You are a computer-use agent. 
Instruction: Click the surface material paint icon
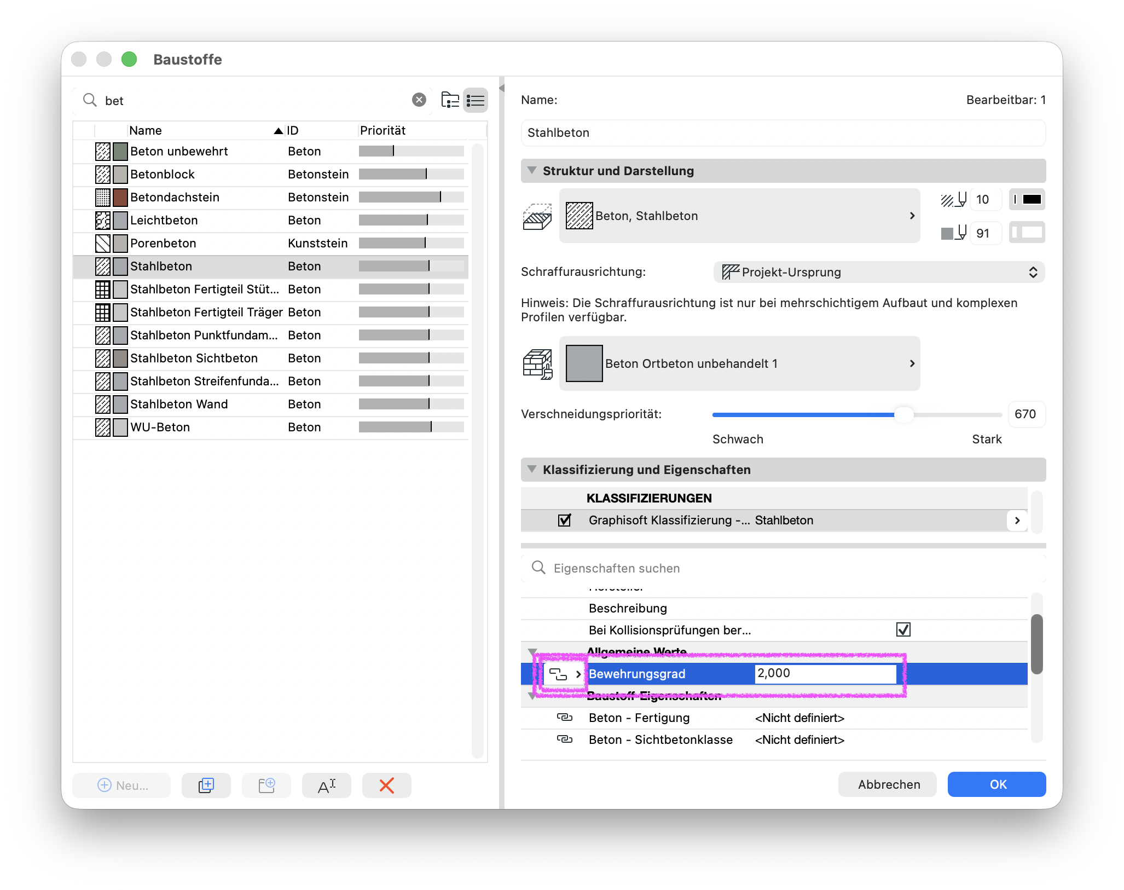537,364
